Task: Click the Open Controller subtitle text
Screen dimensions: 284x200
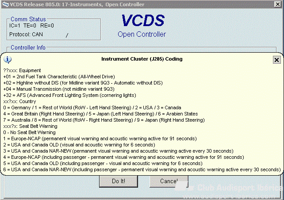Action: point(142,34)
